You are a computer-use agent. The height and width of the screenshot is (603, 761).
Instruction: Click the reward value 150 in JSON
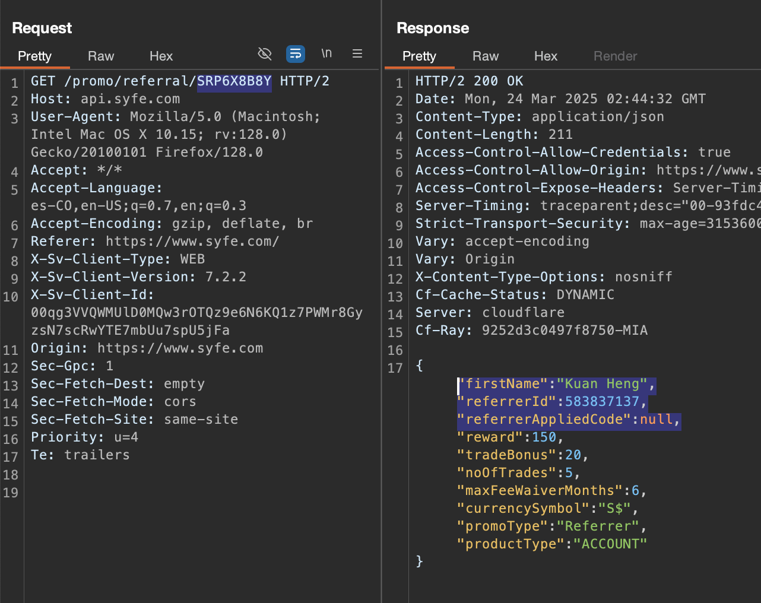[544, 437]
